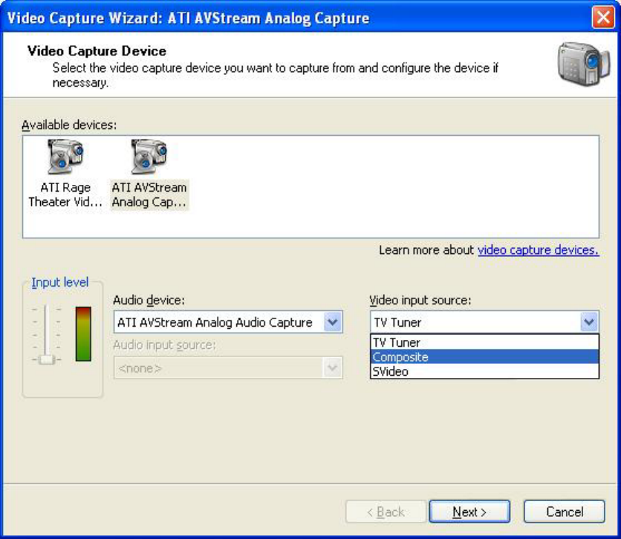Select the ATI Rage Theater Video device icon
Viewport: 621px width, 539px height.
tap(65, 157)
